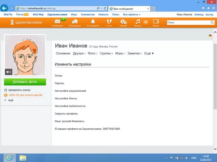Open the Notifications bell icon

click(x=93, y=22)
